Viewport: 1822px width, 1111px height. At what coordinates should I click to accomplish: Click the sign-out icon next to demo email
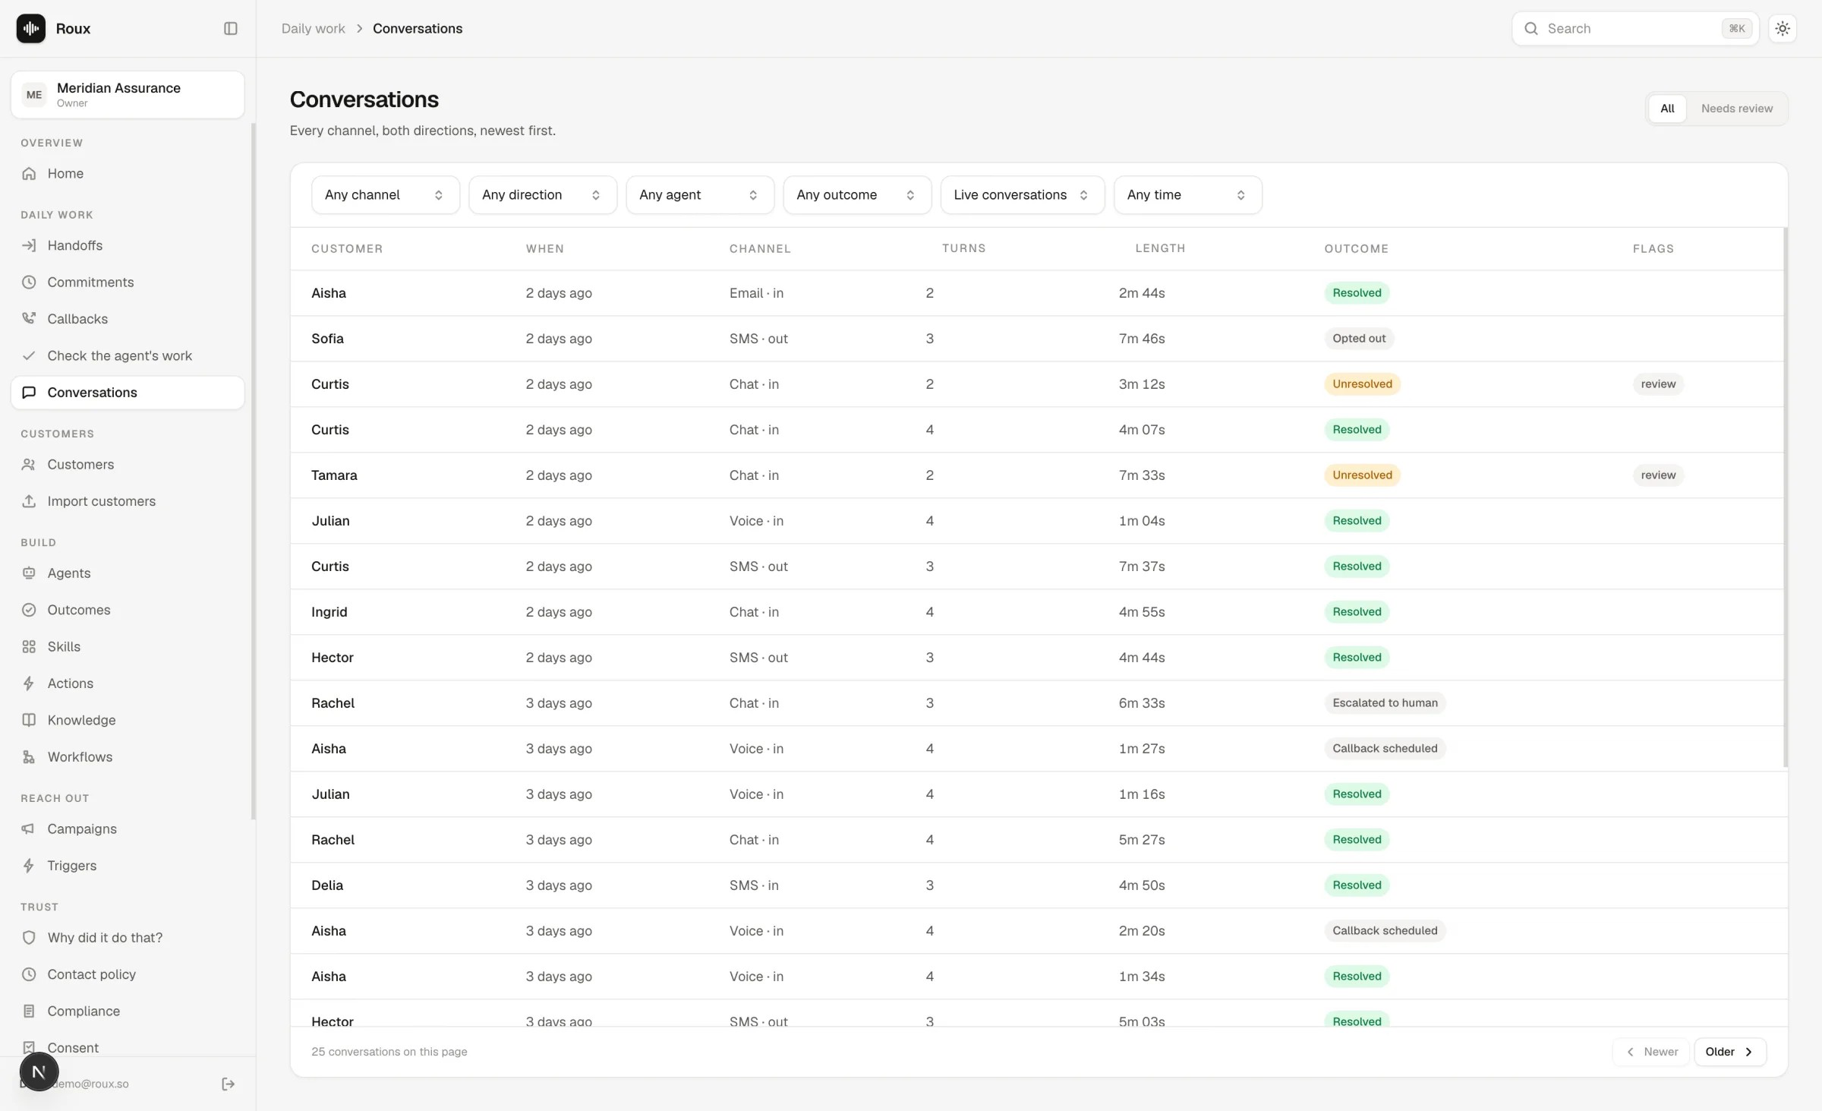click(x=228, y=1084)
